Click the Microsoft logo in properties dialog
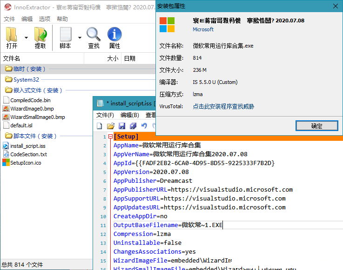The width and height of the screenshot is (343, 270). coord(167,25)
